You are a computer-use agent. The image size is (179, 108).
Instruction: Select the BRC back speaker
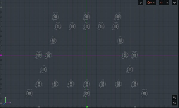[x=103, y=84]
